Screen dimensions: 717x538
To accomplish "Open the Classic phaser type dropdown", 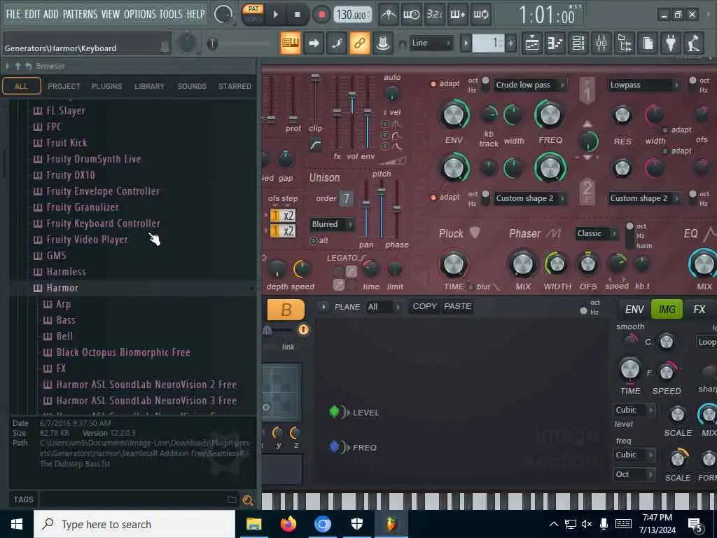I will coord(597,233).
